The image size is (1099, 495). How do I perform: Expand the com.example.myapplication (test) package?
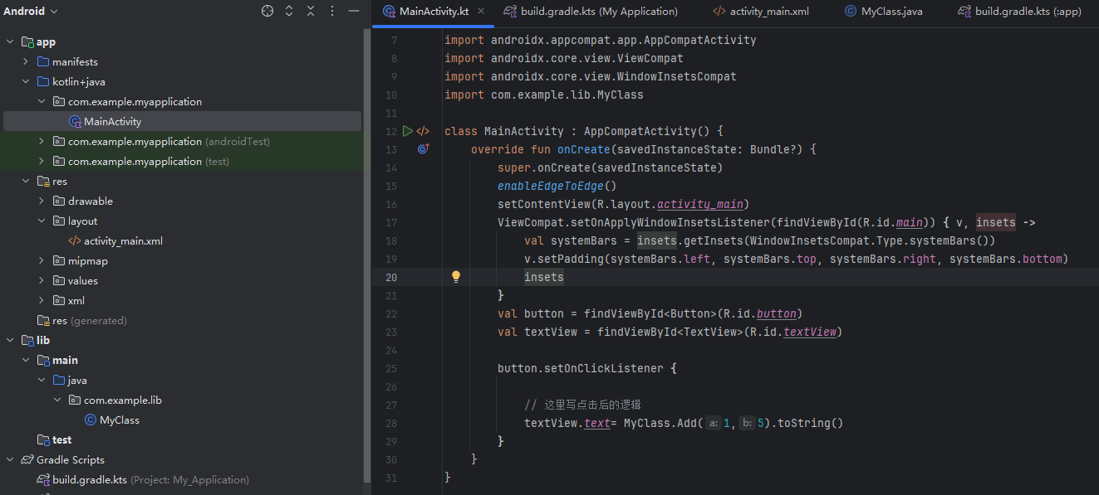point(42,161)
